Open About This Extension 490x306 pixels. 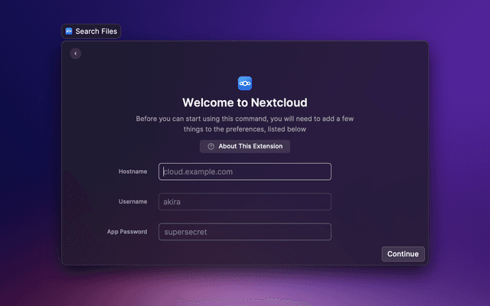tap(245, 146)
